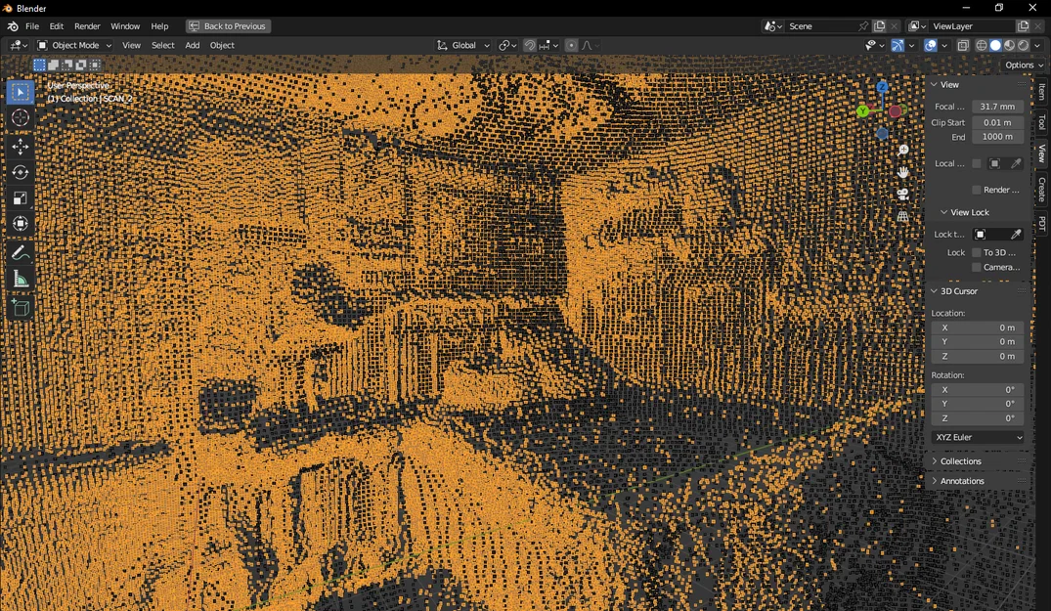Image resolution: width=1051 pixels, height=611 pixels.
Task: Activate the Rotate tool
Action: (x=21, y=172)
